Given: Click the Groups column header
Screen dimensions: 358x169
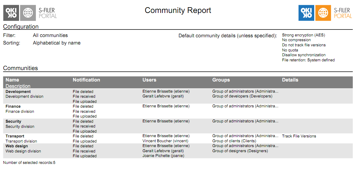Looking at the screenshot, I should tap(221, 80).
